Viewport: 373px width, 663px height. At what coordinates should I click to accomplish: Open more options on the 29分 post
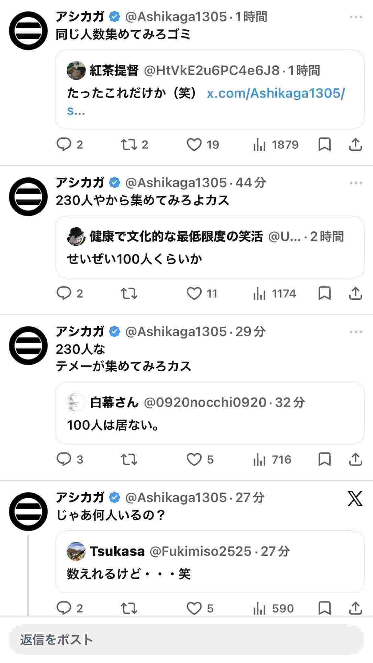tap(356, 332)
